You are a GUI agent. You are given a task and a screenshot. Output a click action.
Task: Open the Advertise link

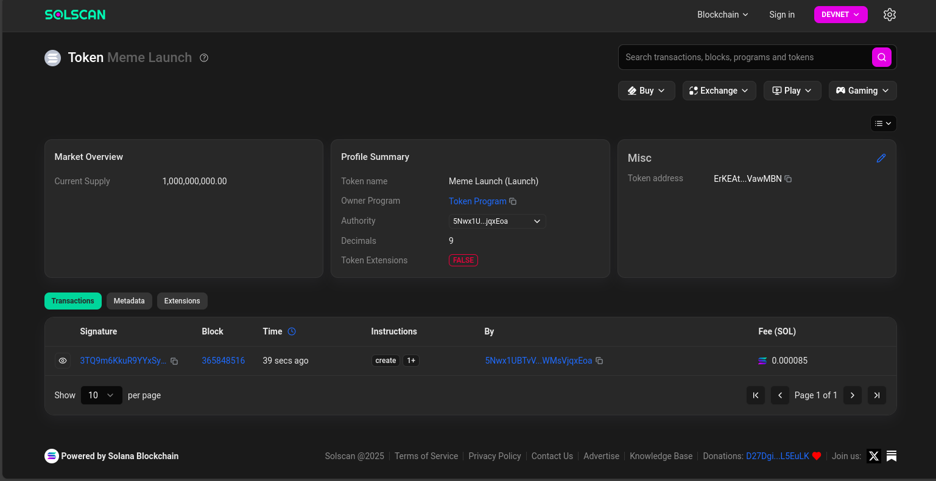pos(601,456)
